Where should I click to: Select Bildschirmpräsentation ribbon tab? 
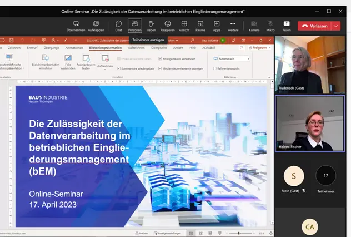(x=106, y=48)
